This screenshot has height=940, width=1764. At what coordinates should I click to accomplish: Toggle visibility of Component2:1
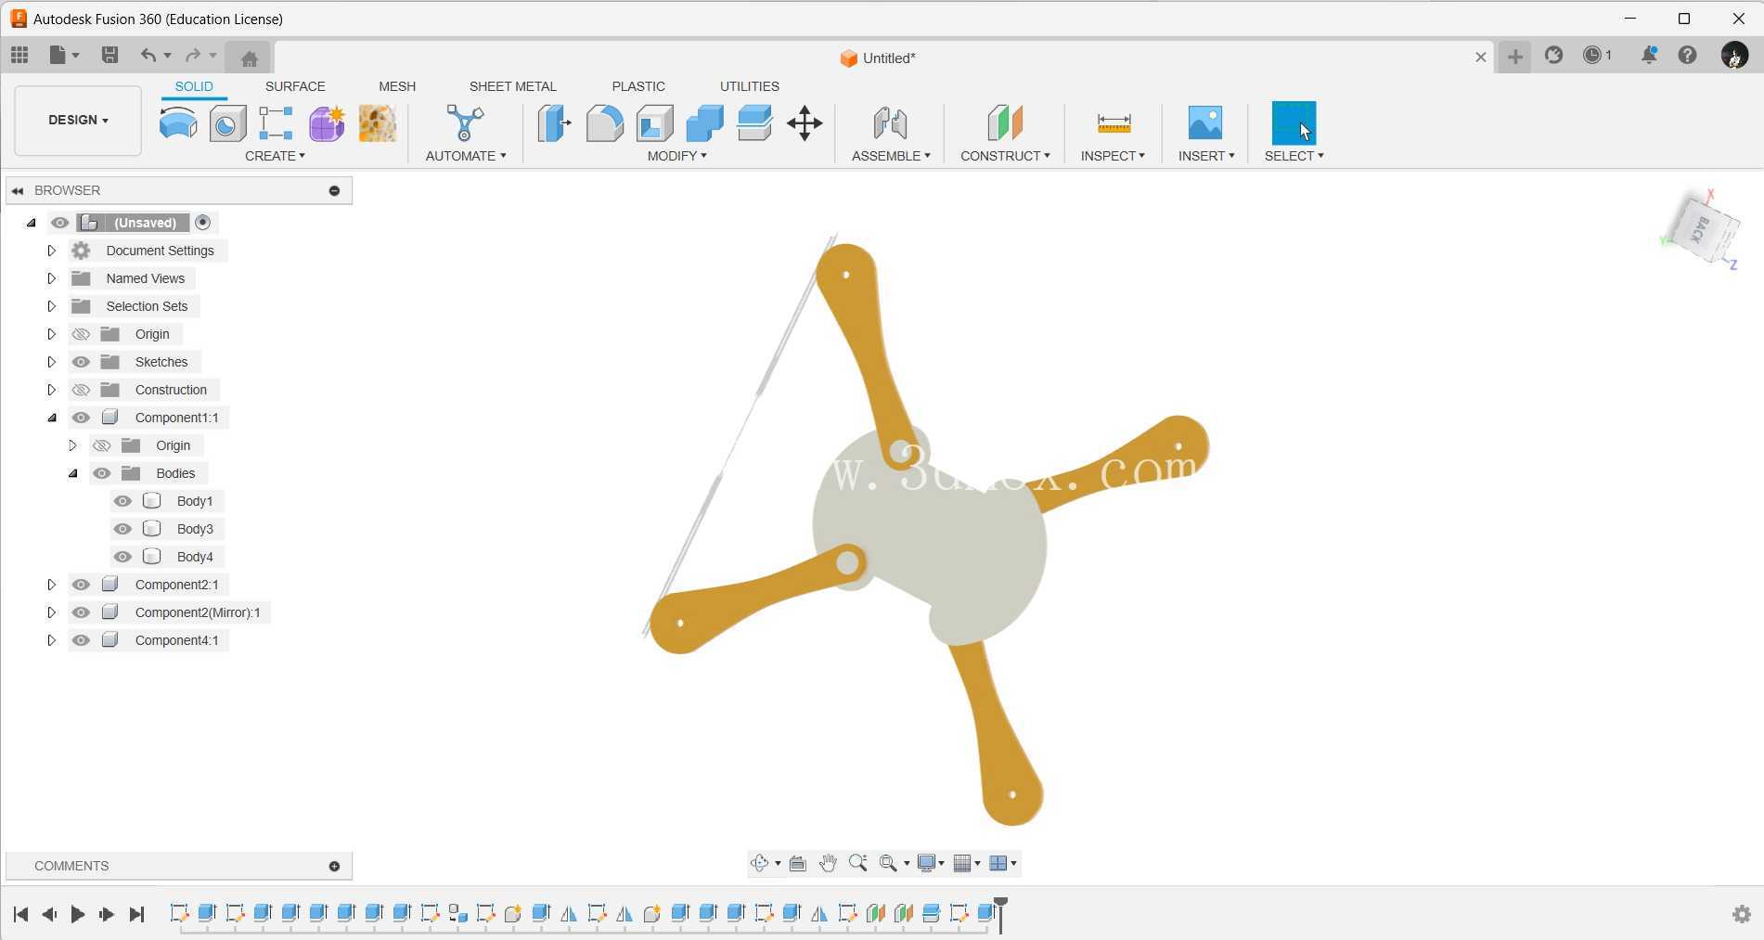pos(81,585)
